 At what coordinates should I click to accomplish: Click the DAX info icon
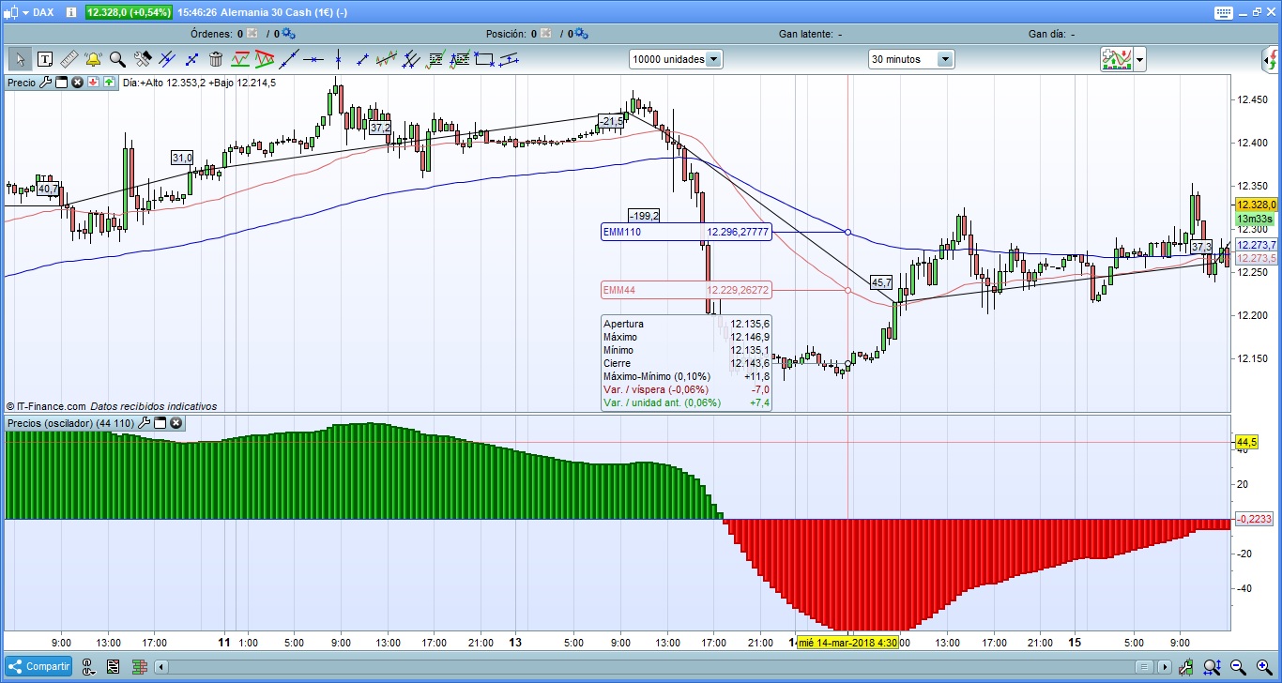(73, 12)
